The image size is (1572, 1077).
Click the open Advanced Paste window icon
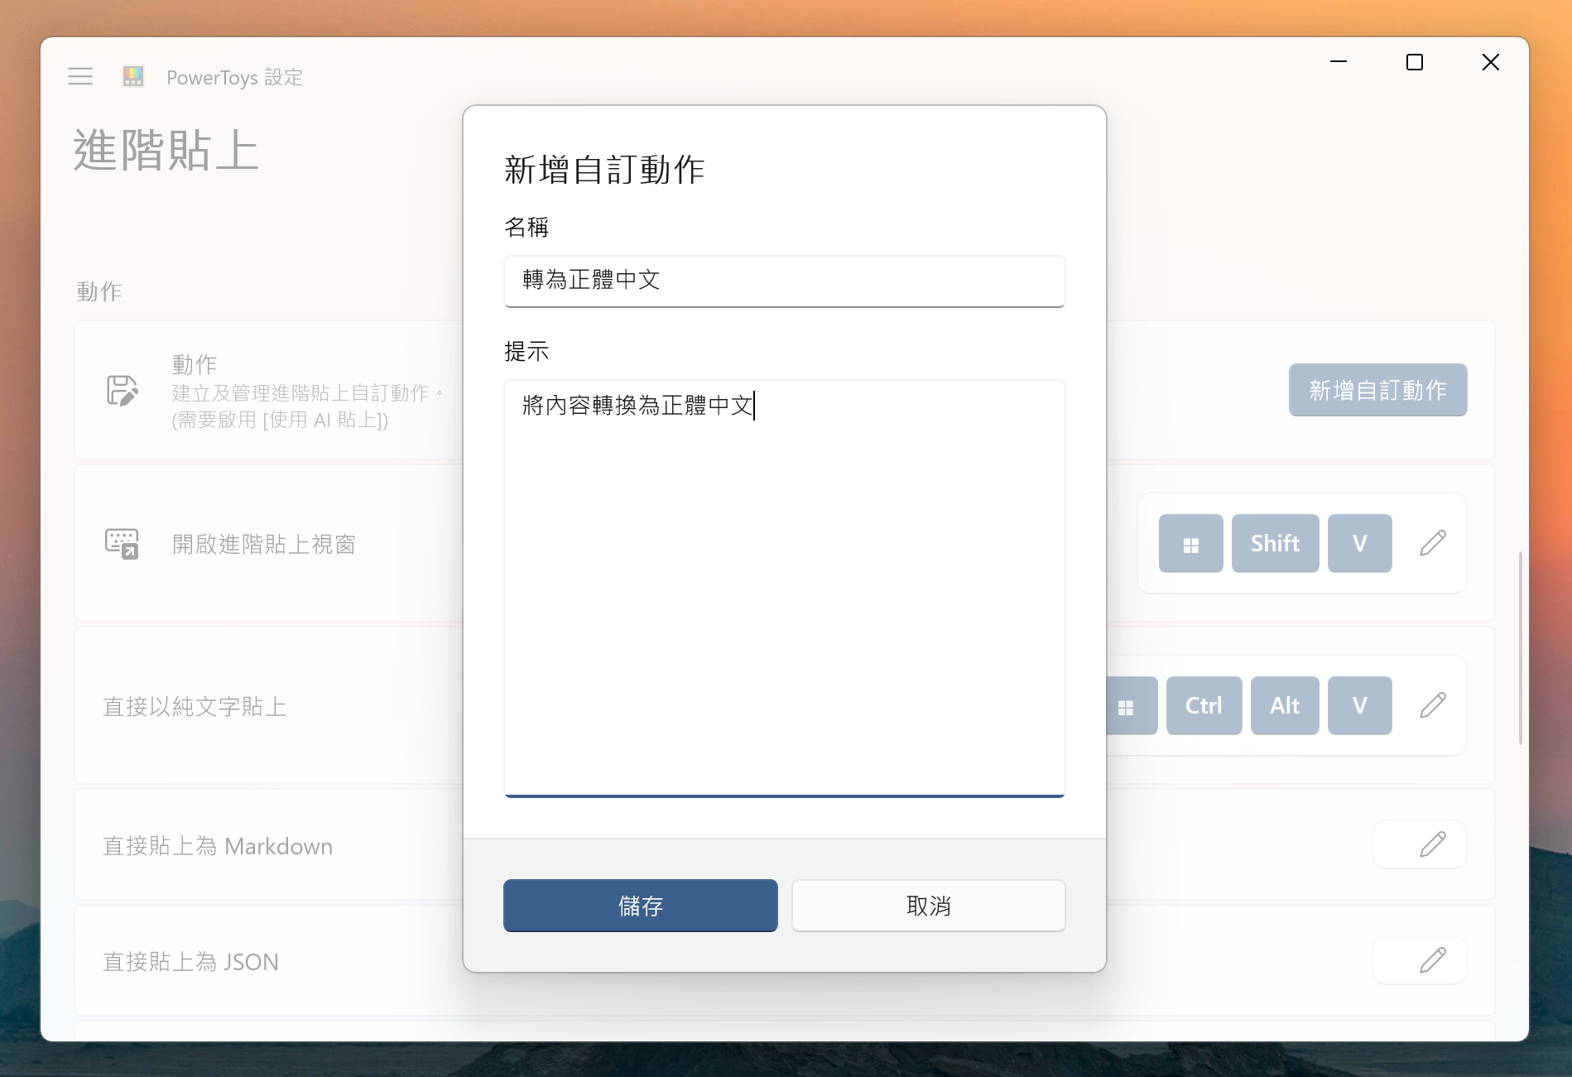click(x=122, y=544)
